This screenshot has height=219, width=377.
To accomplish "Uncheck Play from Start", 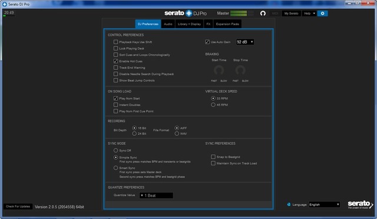I will pyautogui.click(x=115, y=98).
